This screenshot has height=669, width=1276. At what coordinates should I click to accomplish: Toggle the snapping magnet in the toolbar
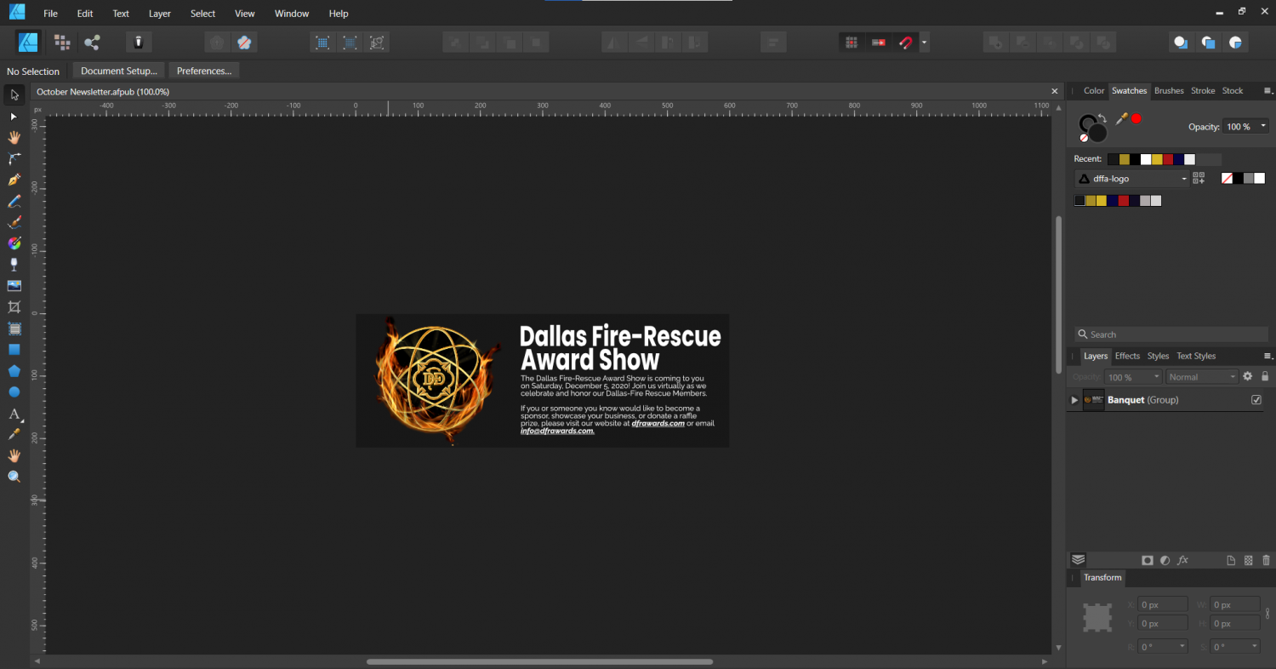point(905,43)
